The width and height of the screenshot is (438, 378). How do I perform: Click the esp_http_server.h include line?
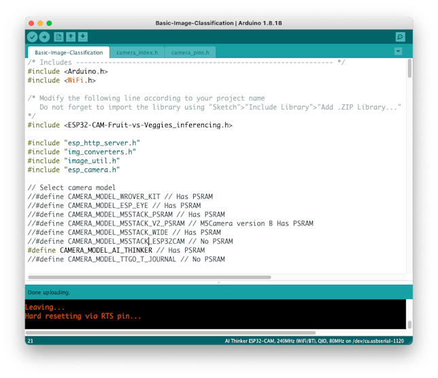[84, 143]
